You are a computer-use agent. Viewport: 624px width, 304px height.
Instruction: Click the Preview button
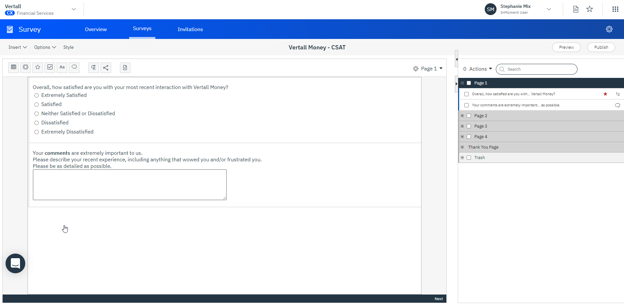[566, 47]
